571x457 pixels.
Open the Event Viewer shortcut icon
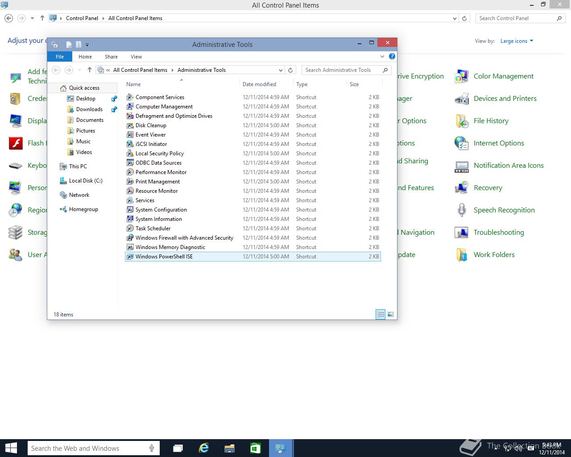130,135
